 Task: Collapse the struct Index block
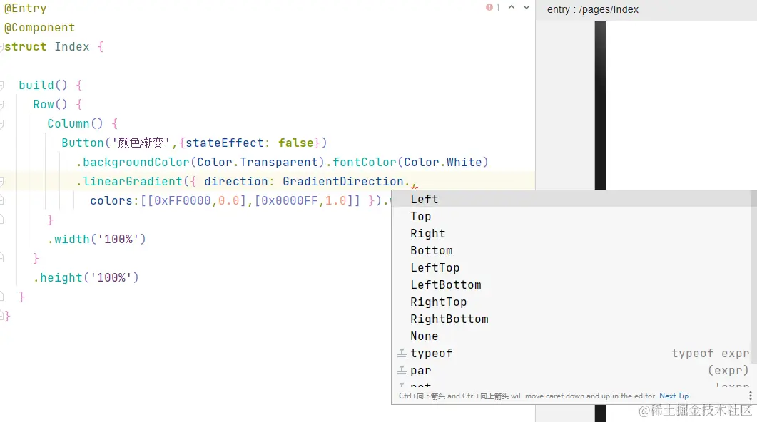point(2,47)
